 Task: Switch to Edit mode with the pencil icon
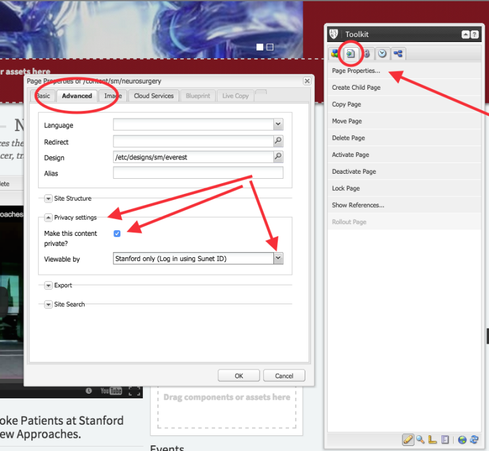(x=407, y=440)
